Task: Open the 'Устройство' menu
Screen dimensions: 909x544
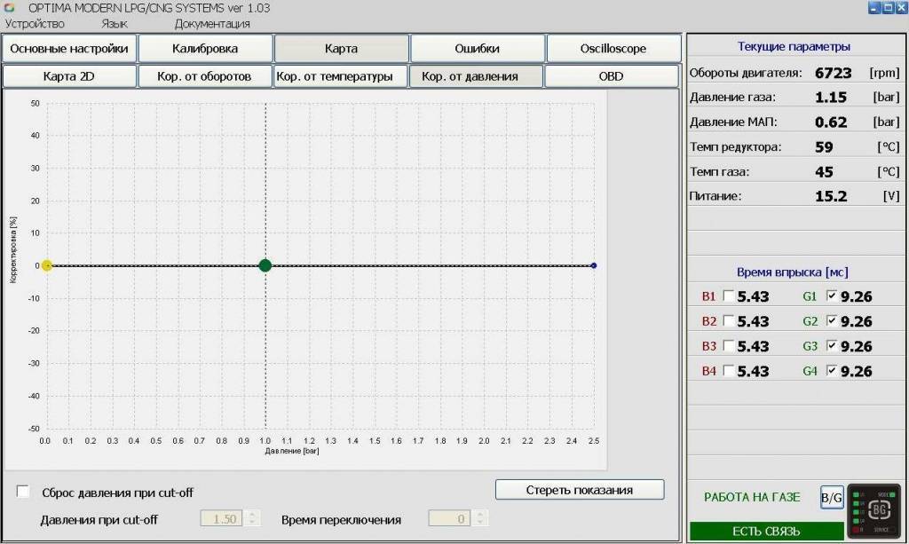Action: [34, 24]
